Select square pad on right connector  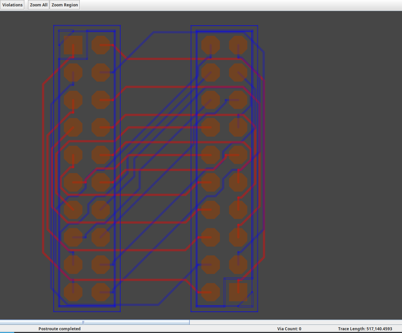coord(238,292)
